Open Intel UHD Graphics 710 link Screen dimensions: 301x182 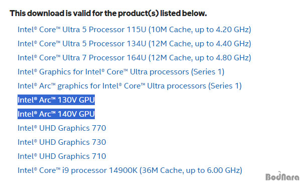[62, 156]
